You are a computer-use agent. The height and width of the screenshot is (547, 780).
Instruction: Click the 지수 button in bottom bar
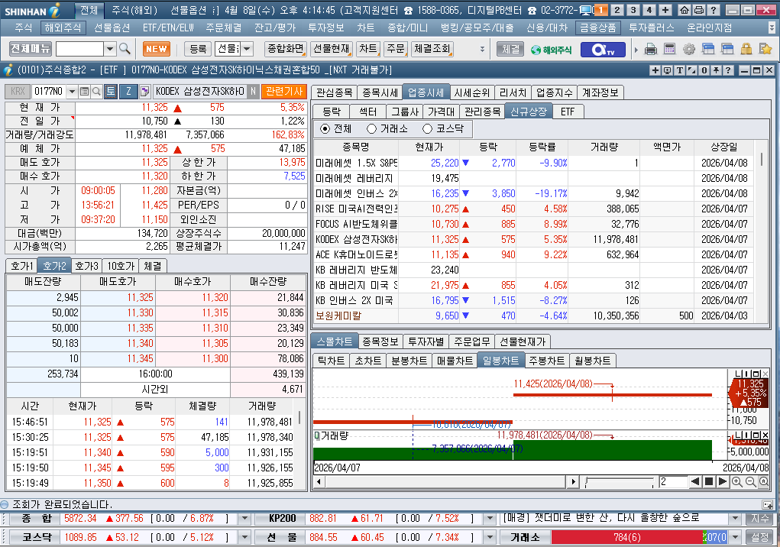click(x=759, y=519)
